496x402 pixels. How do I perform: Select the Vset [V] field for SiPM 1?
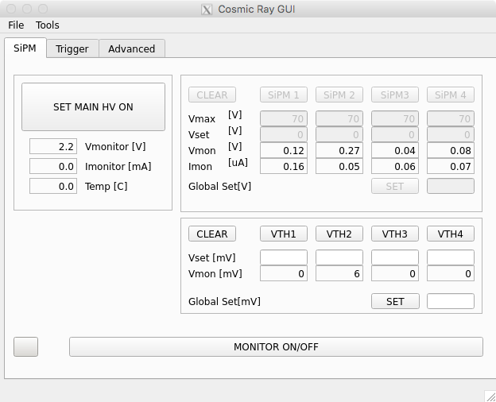pos(284,134)
